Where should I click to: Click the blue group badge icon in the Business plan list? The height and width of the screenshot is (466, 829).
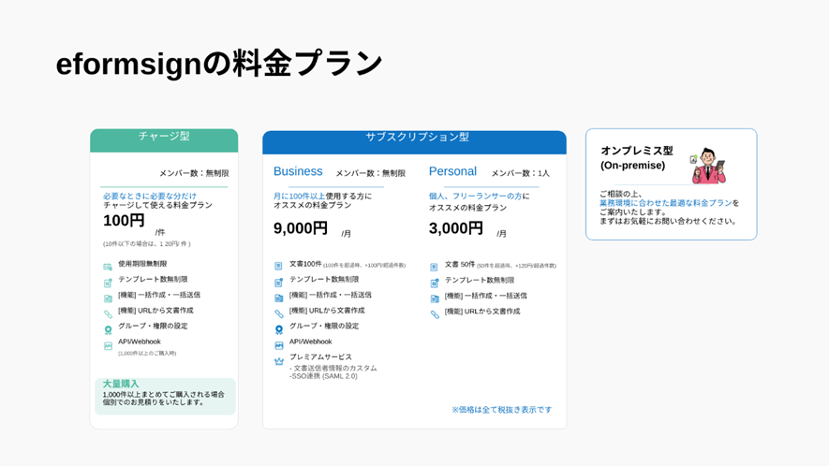[x=278, y=329]
